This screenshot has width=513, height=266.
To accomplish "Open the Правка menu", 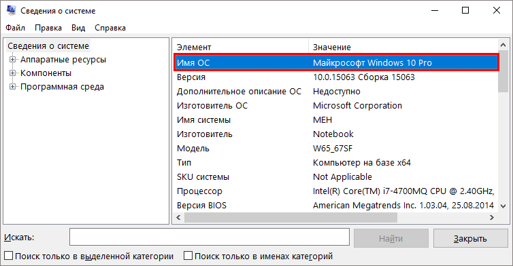I will click(48, 28).
